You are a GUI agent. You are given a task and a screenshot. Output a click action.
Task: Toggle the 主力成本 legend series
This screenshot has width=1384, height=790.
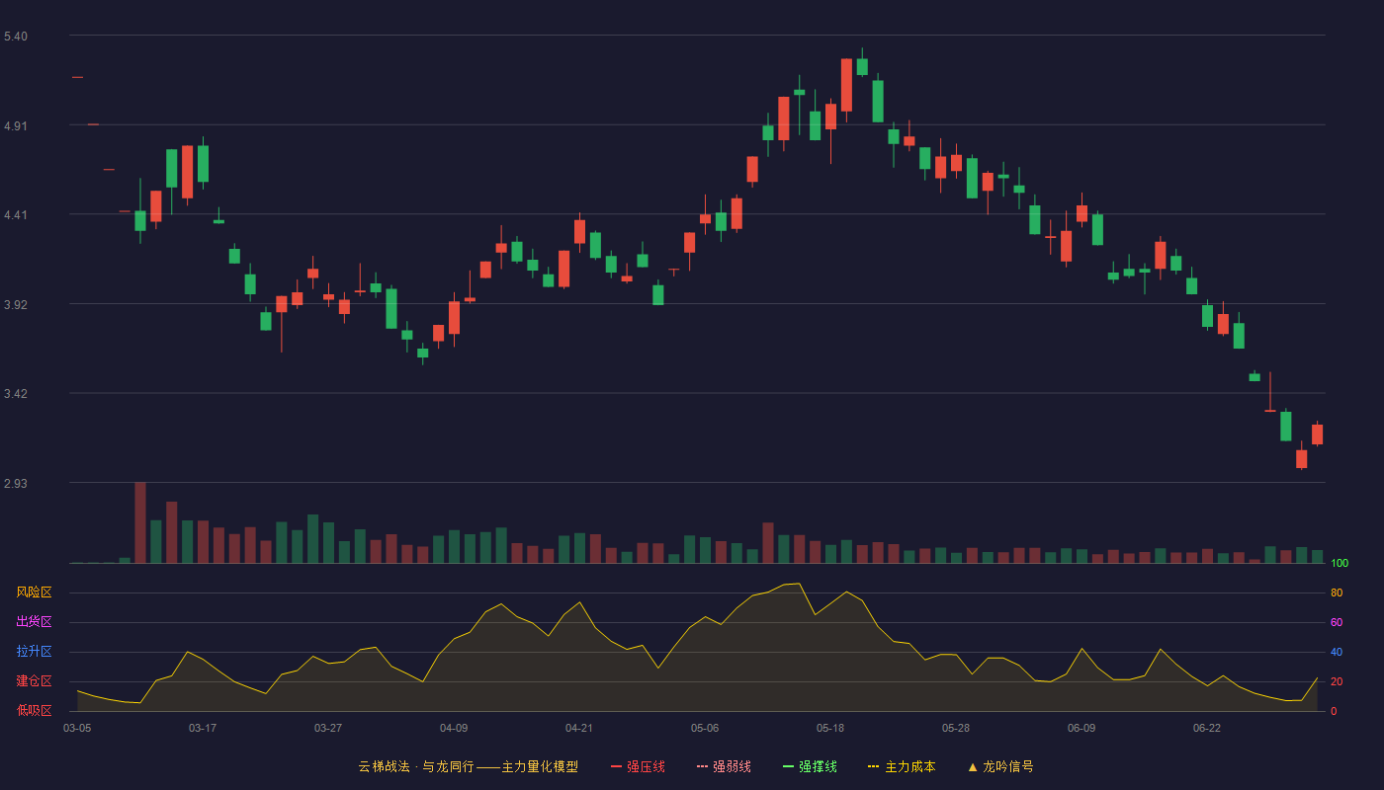(x=902, y=766)
